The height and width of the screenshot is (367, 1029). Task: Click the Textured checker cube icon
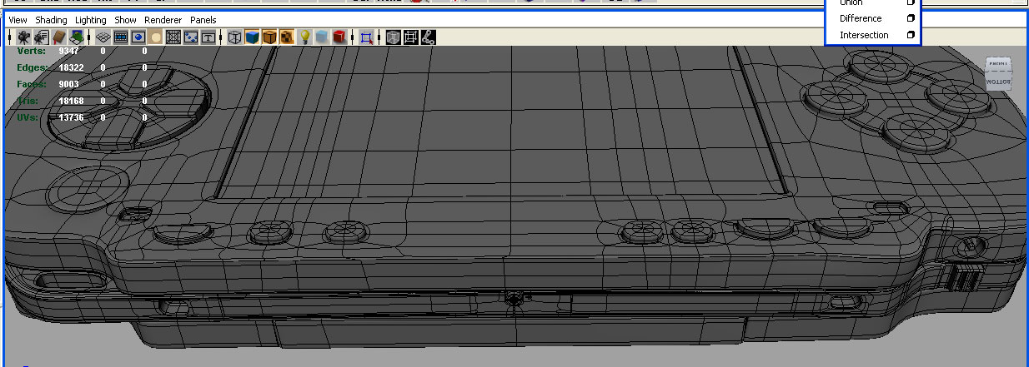click(x=287, y=37)
